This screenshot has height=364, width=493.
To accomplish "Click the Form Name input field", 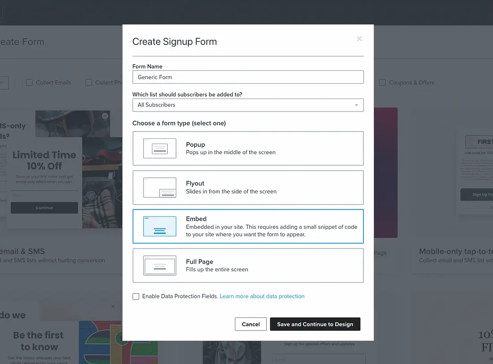I will [247, 77].
